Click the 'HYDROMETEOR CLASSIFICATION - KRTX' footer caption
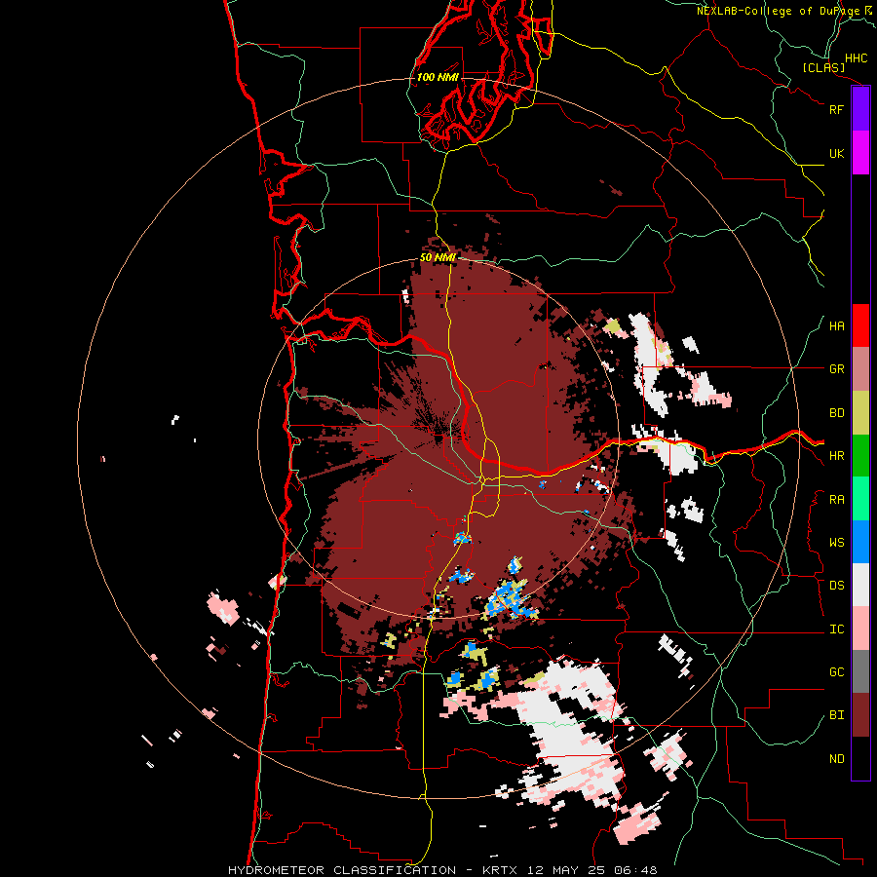This screenshot has width=877, height=877. (373, 870)
